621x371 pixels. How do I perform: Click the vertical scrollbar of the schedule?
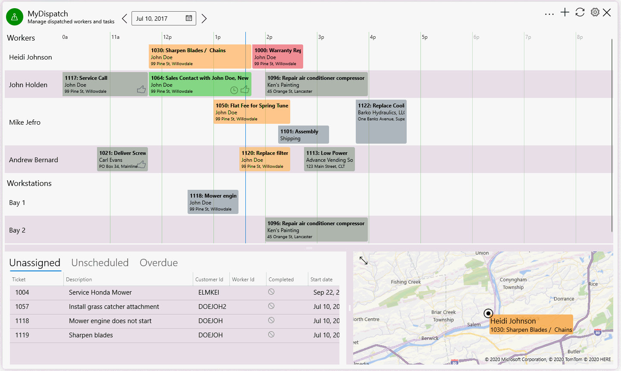click(612, 134)
